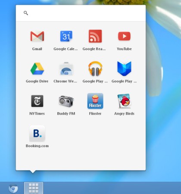
Task: Click the magnifier search icon
Action: pyautogui.click(x=26, y=13)
